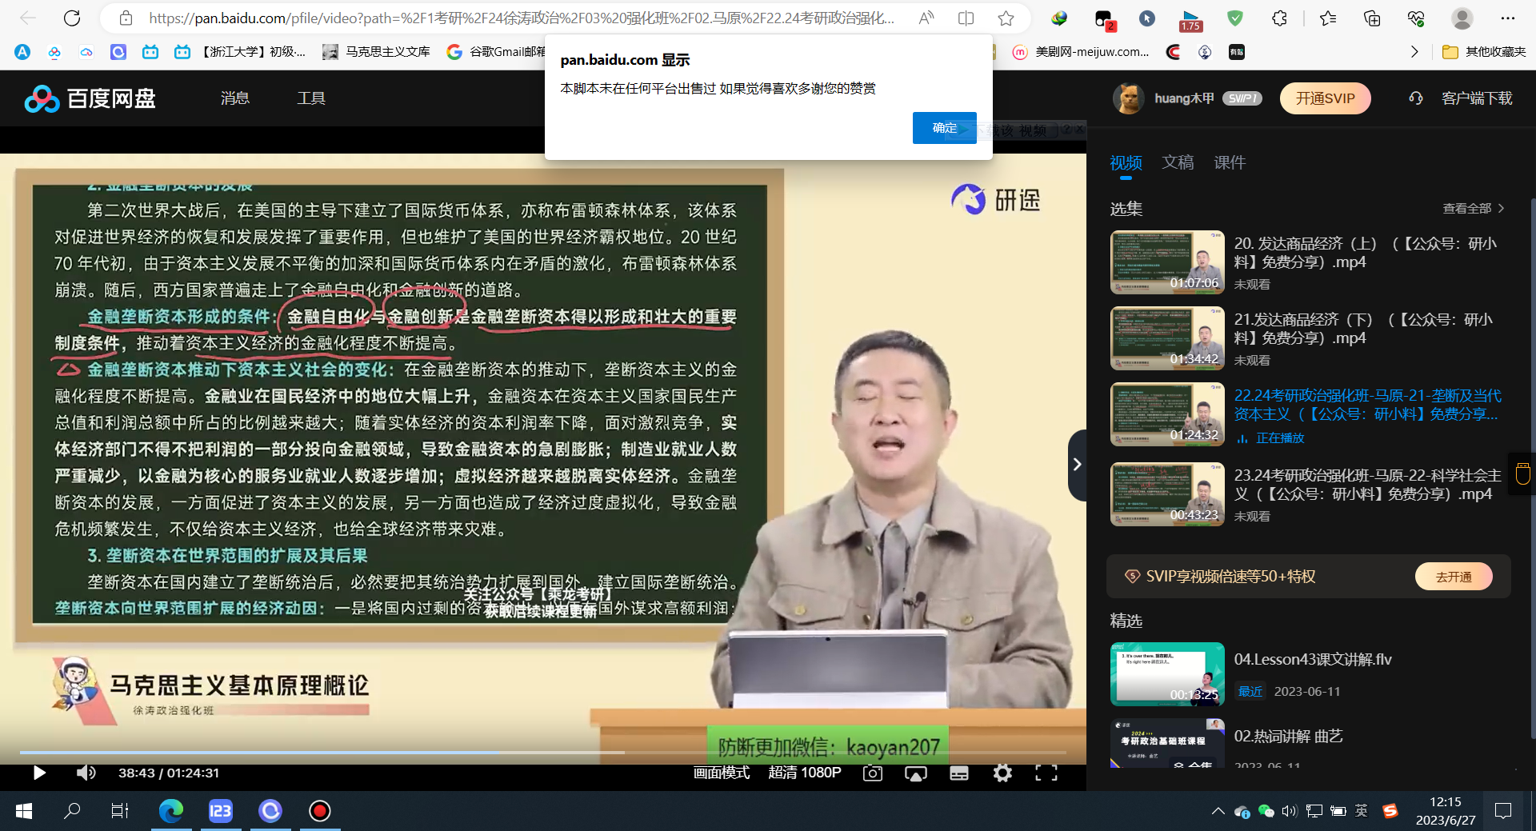
Task: Play the paused video
Action: coord(39,773)
